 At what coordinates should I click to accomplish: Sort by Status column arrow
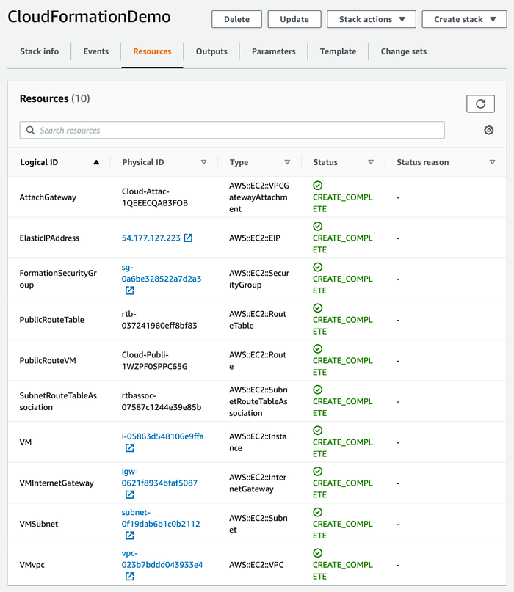(371, 162)
